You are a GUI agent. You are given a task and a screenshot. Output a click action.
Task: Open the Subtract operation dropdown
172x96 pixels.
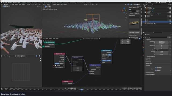coord(95,70)
